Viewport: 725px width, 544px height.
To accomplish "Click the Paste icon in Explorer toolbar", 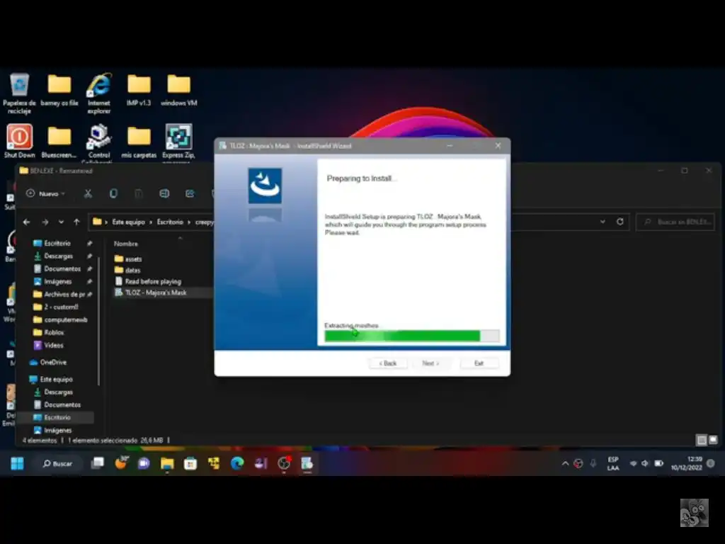I will pos(138,193).
